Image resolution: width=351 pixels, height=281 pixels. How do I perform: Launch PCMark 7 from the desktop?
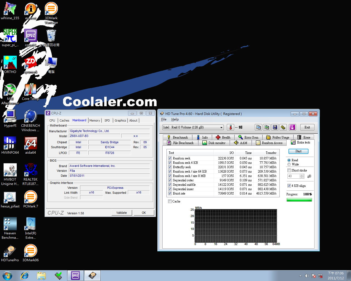pos(31,199)
